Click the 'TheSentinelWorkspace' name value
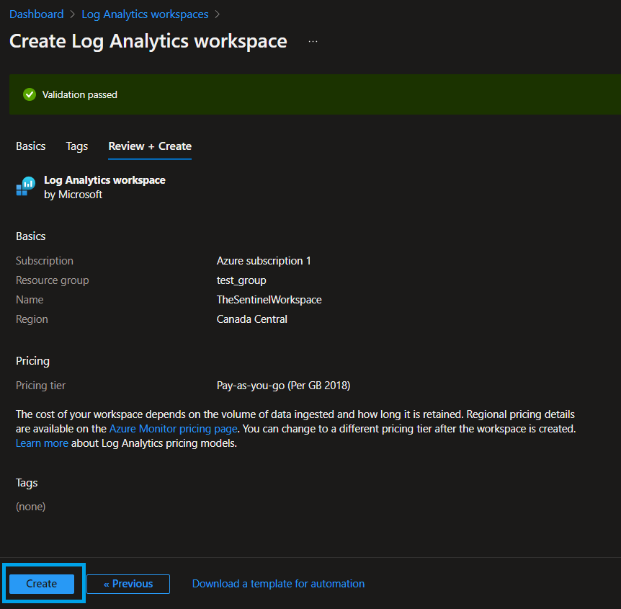The height and width of the screenshot is (609, 621). point(269,300)
